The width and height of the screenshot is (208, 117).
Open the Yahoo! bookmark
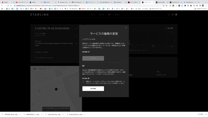[145, 9]
